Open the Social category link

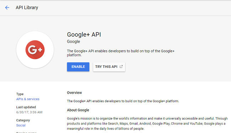(x=21, y=125)
